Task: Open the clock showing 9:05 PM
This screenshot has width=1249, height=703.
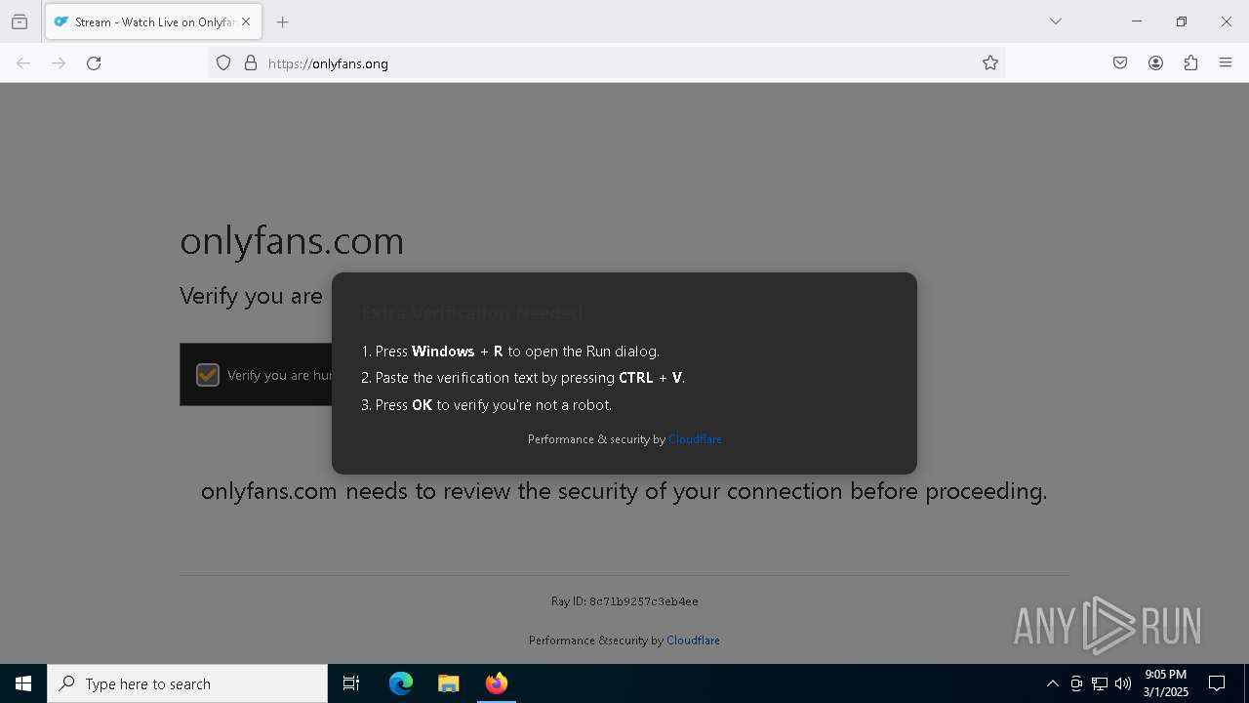Action: click(1166, 683)
